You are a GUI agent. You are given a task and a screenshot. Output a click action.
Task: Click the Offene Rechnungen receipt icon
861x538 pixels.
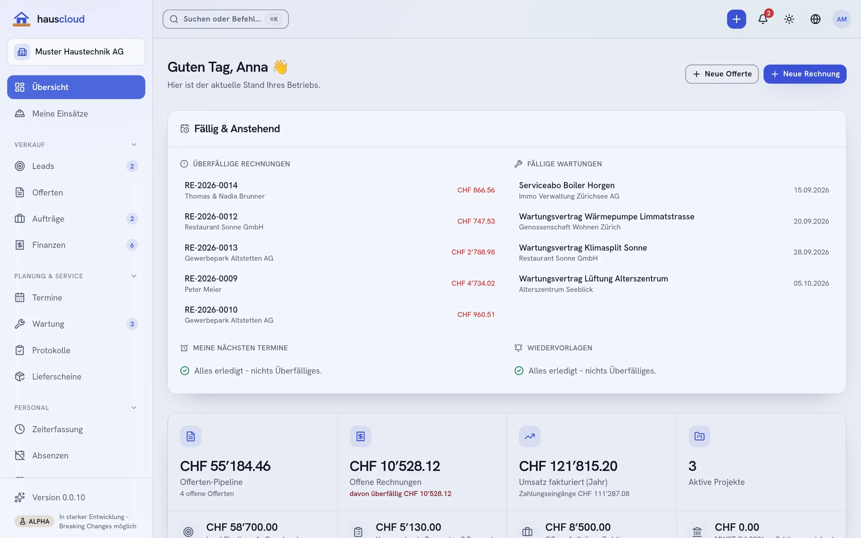coord(360,436)
